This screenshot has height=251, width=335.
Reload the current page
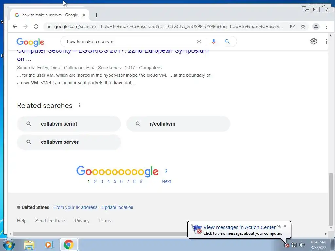36,26
